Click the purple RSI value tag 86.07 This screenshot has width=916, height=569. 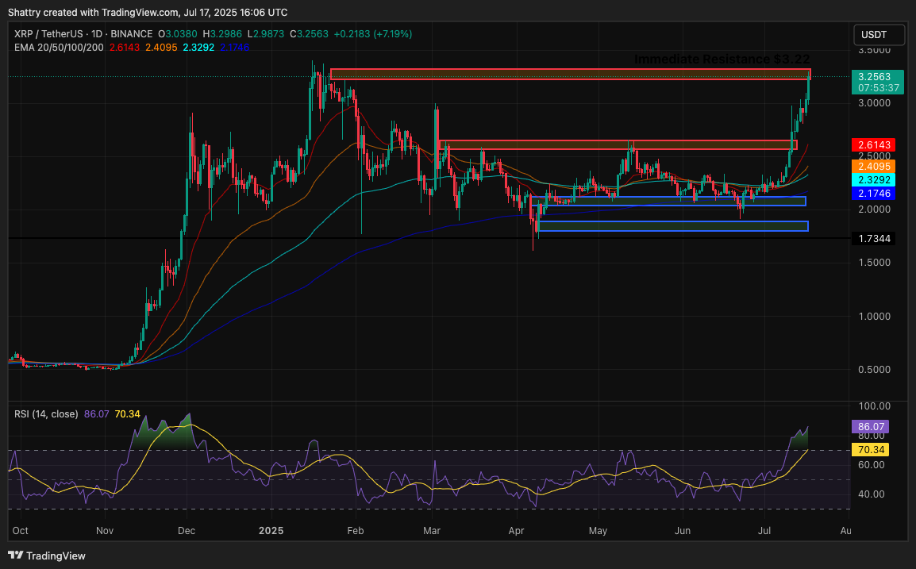[x=869, y=426]
